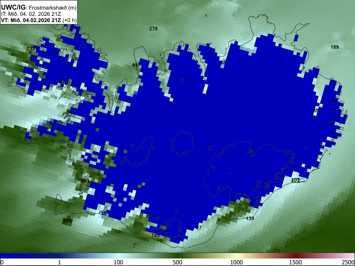Click the IT initial time line
This screenshot has height=266, width=355.
click(x=31, y=14)
